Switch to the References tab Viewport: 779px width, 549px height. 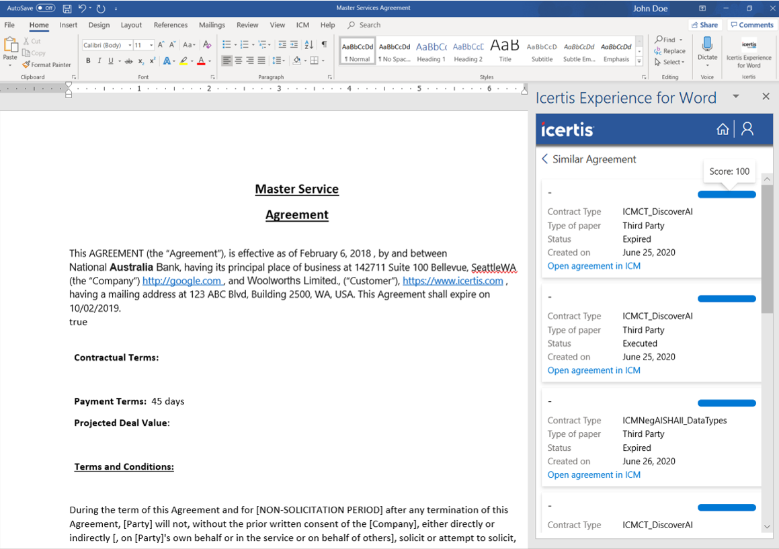[x=171, y=25]
